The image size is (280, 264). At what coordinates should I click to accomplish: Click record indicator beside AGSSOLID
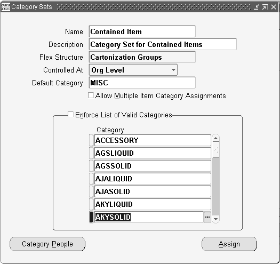pos(91,166)
